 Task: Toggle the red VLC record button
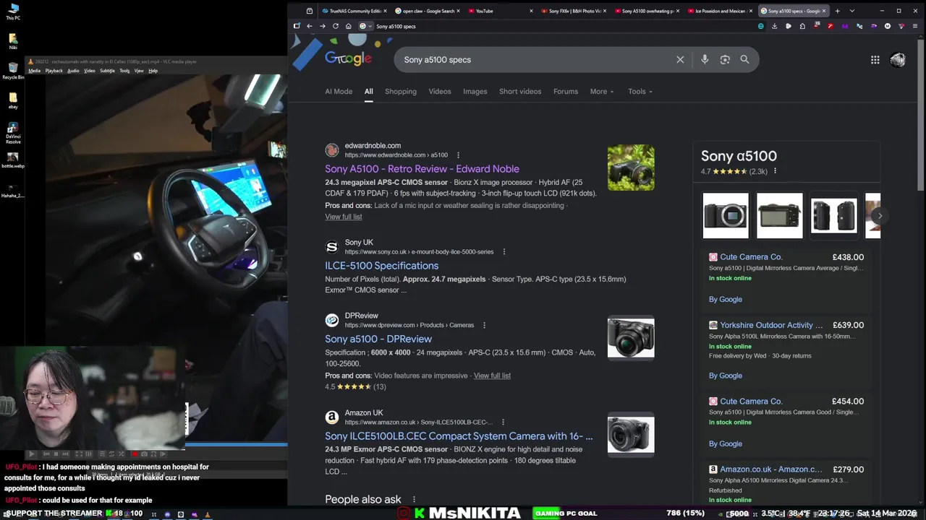tap(135, 454)
